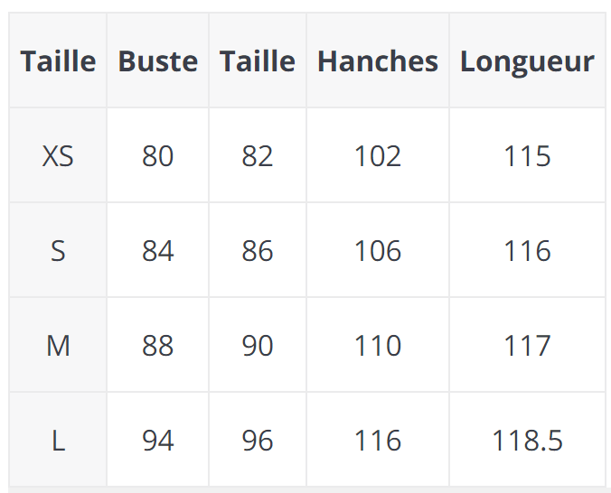Select the M size row label
The height and width of the screenshot is (493, 611).
[58, 345]
